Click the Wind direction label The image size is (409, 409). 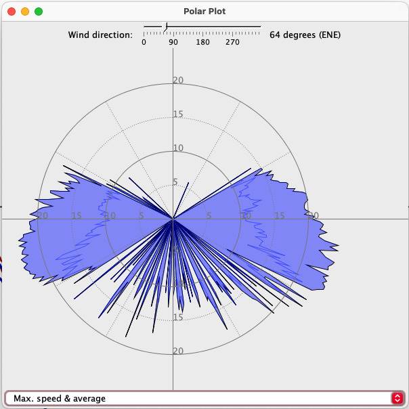click(x=100, y=35)
